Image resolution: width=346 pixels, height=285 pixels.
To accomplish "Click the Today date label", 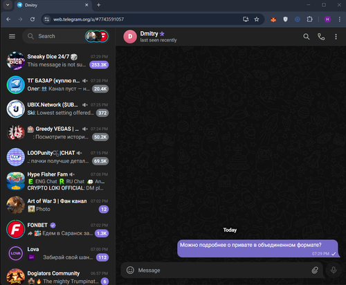I will 230,230.
